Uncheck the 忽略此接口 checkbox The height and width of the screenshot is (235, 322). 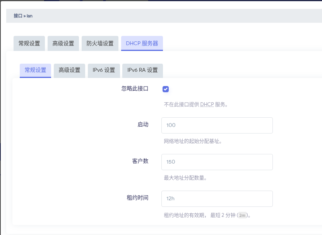[166, 89]
